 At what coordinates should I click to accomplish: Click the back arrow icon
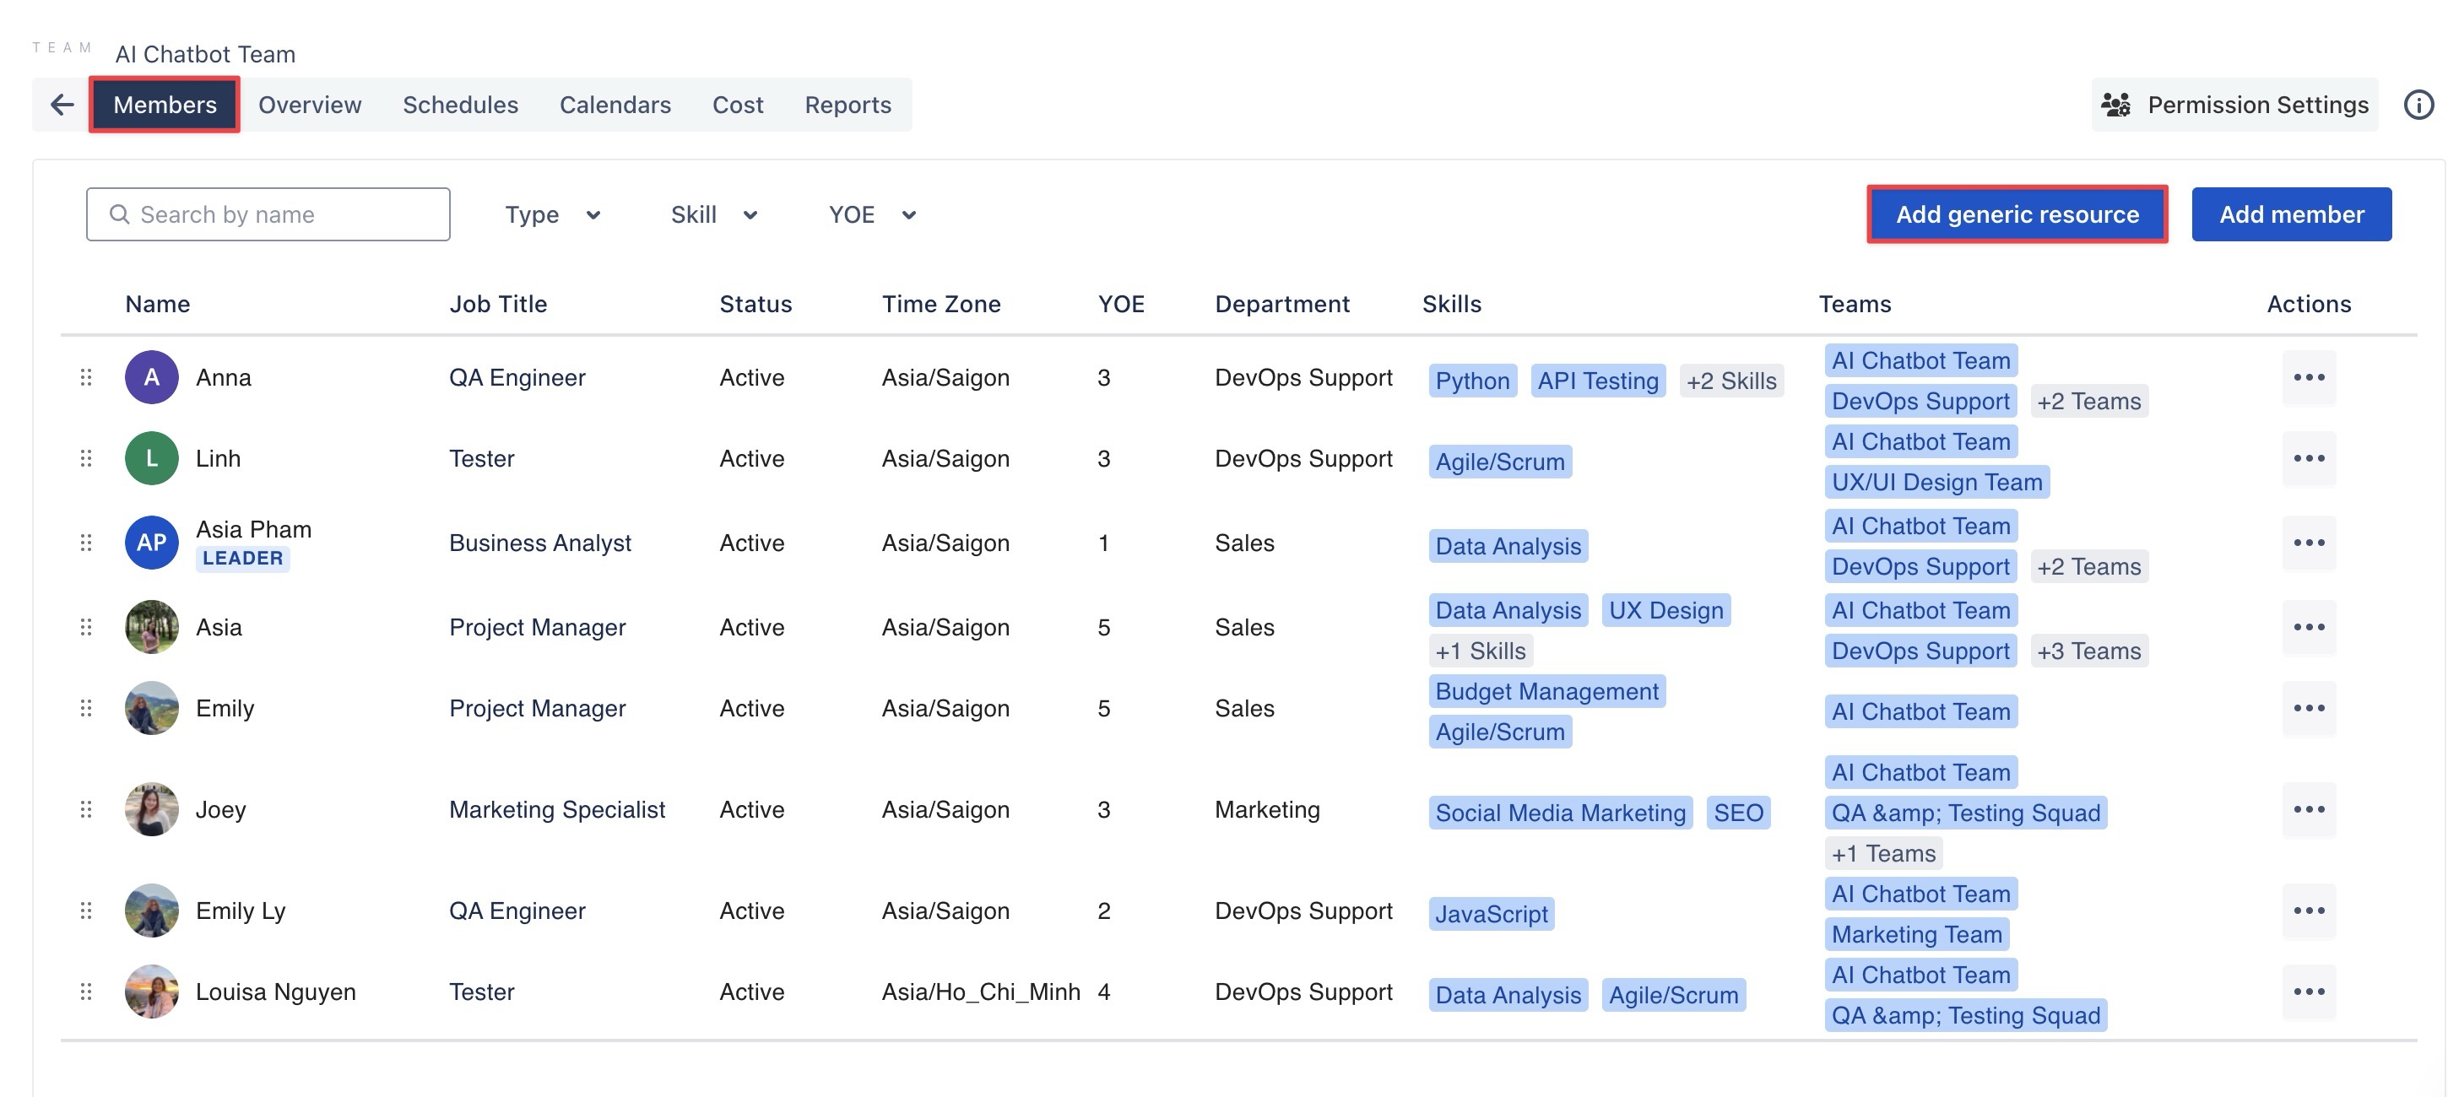(62, 105)
